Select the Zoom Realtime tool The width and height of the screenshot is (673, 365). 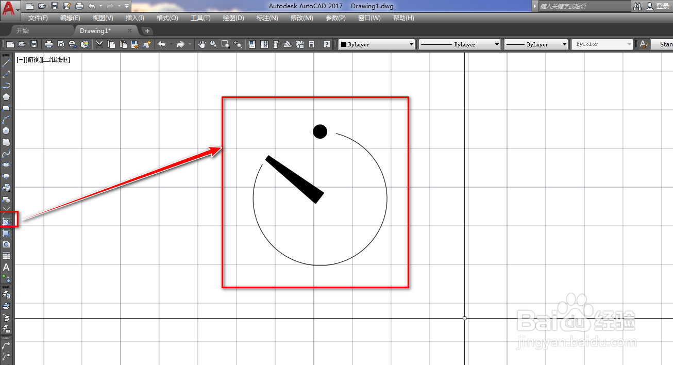(213, 44)
